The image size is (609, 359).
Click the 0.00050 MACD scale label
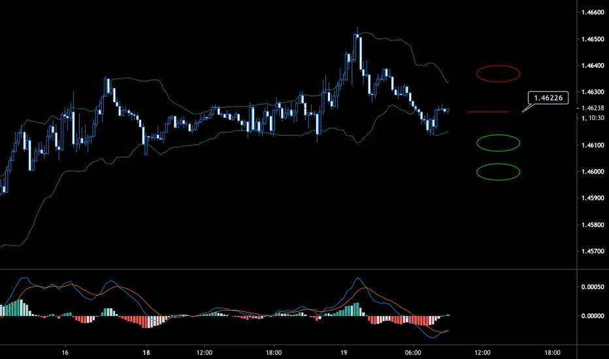[593, 287]
